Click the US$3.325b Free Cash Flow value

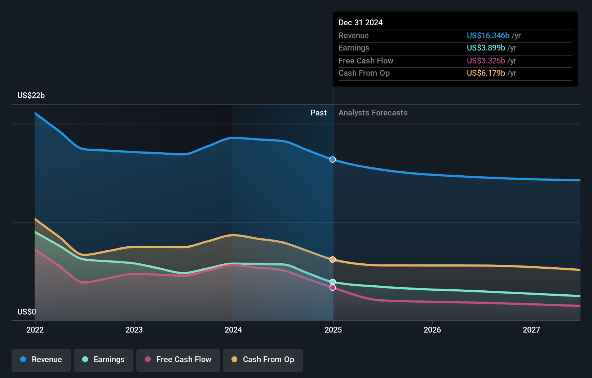coord(486,61)
